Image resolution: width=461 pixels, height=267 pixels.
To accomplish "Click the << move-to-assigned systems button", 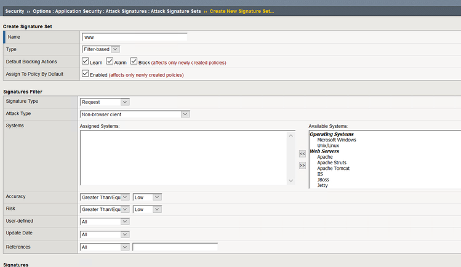I will [x=302, y=154].
